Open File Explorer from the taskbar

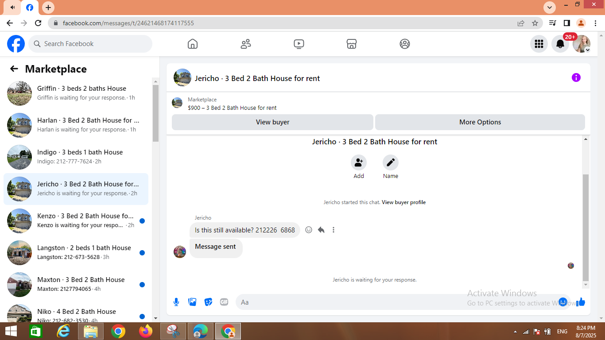pyautogui.click(x=91, y=331)
